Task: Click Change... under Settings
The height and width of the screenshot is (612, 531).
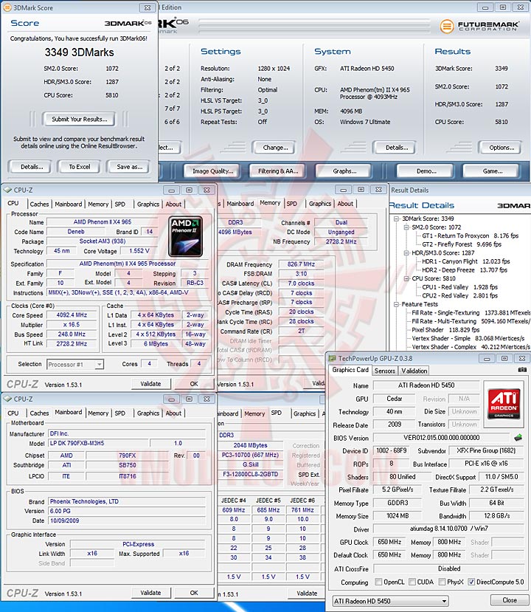Action: point(275,148)
